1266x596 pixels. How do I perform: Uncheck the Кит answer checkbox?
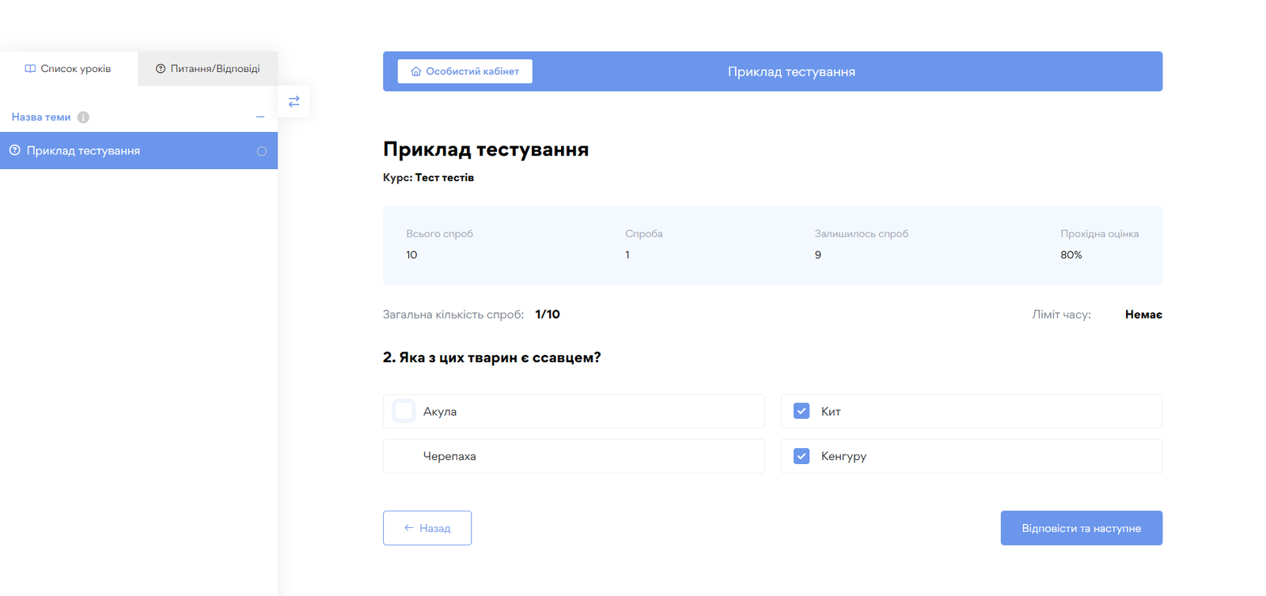pos(802,411)
